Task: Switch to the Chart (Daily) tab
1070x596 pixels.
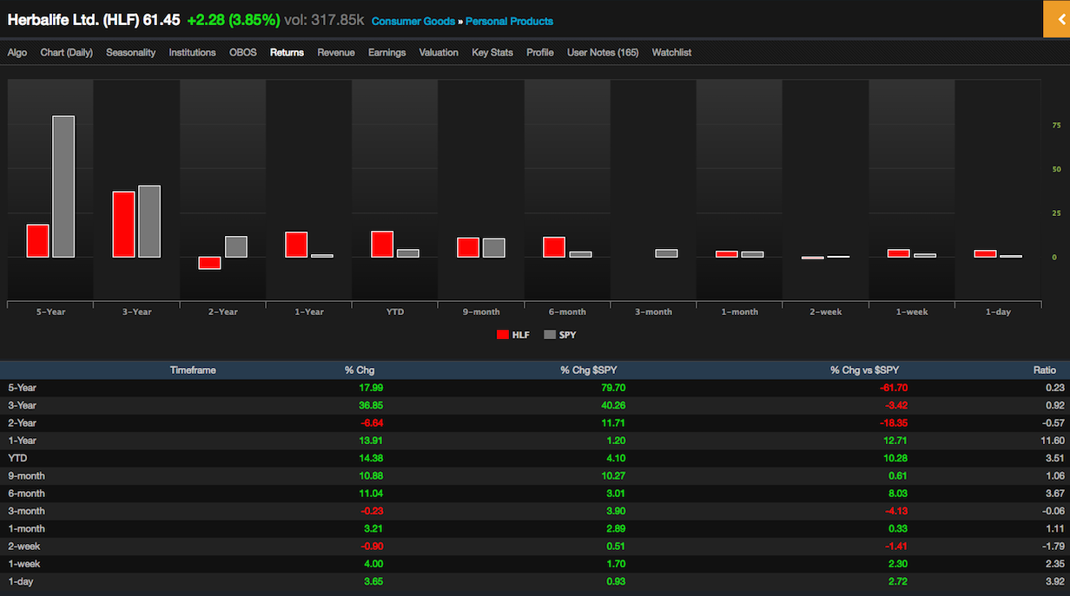Action: 67,53
